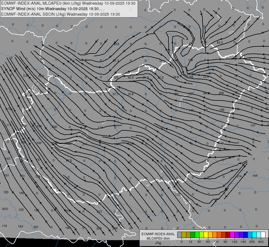Click the bright cyan legend swatch
This screenshot has height=247, width=269.
pos(254,235)
